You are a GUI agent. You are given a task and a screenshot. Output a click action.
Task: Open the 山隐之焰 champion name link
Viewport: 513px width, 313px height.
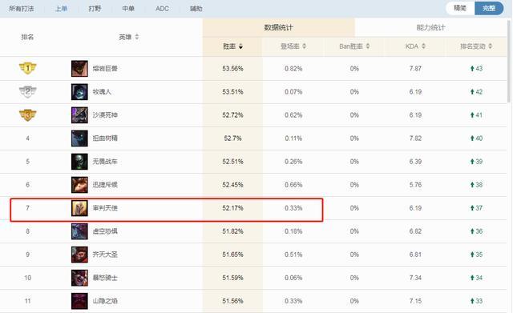pyautogui.click(x=105, y=301)
